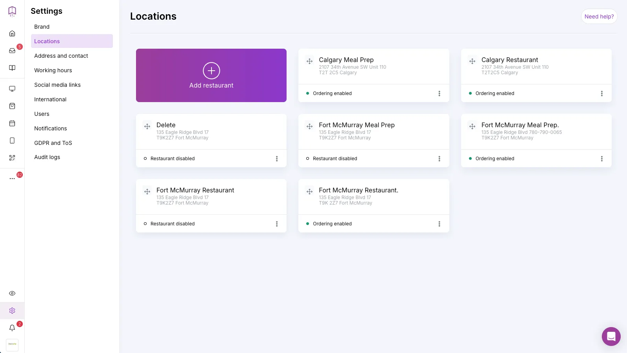The width and height of the screenshot is (627, 353).
Task: Click address text T2T 2C5 Calgary
Action: pos(338,73)
